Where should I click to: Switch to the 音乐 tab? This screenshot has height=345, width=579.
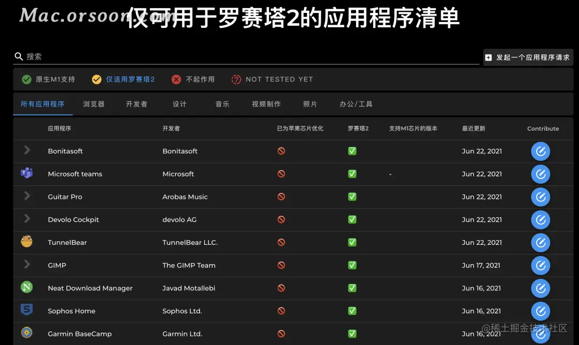pos(222,104)
